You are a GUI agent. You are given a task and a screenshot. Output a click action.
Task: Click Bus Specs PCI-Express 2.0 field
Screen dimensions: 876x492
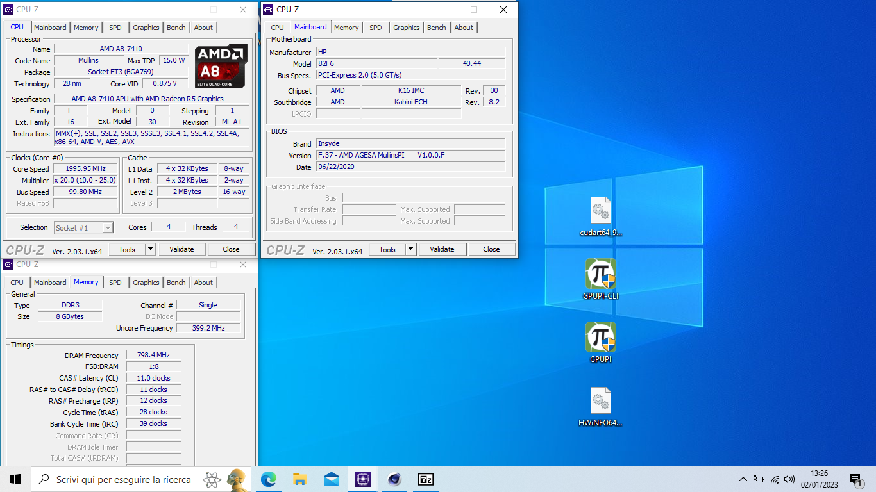(x=411, y=76)
